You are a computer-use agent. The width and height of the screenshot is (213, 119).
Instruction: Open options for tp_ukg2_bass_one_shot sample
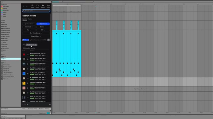(48, 59)
